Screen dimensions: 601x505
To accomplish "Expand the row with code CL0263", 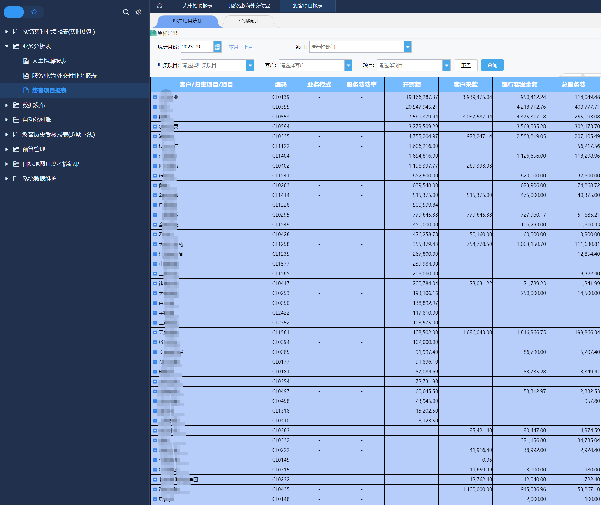I will [x=155, y=185].
